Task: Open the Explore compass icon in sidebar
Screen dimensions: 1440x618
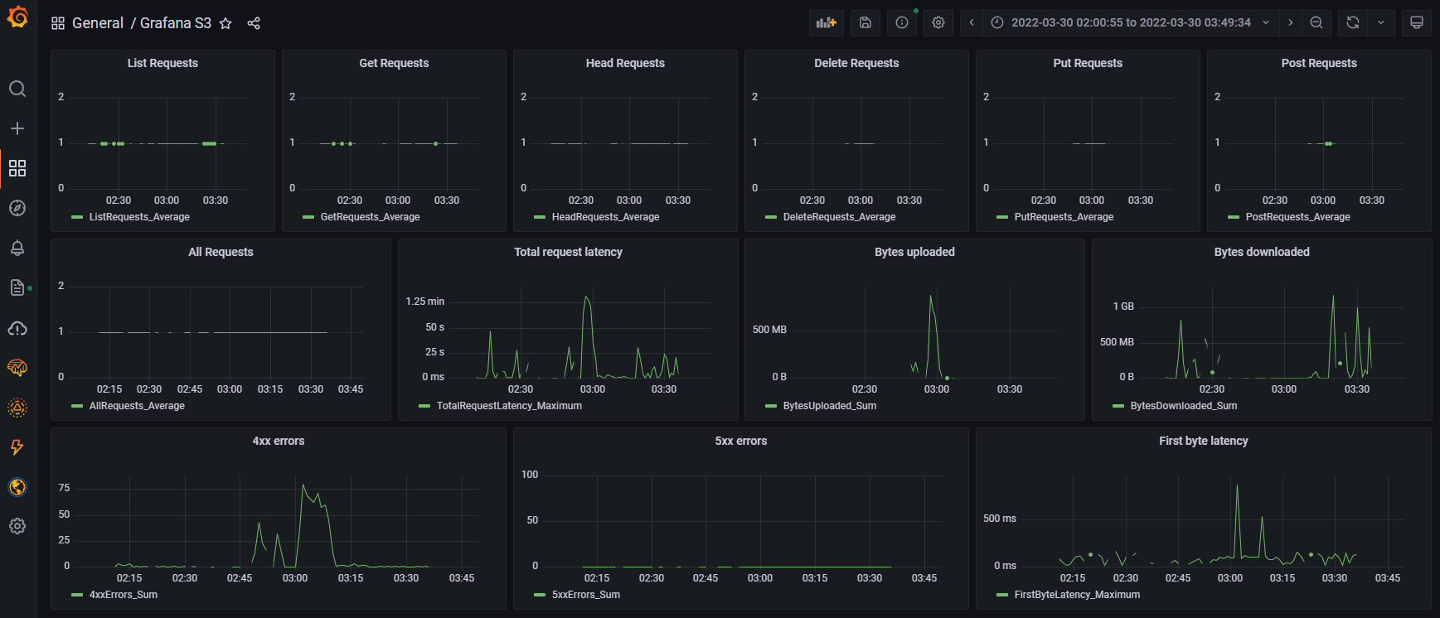Action: 17,208
